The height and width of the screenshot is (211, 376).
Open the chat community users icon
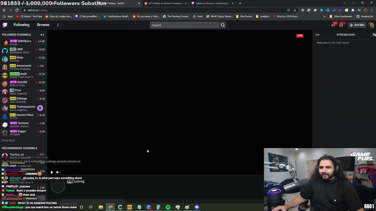[x=374, y=35]
